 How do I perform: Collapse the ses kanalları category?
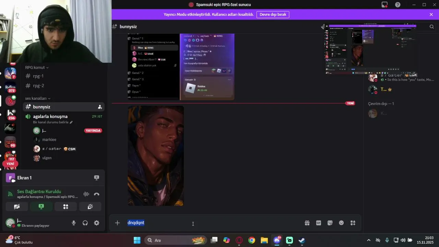point(38,98)
